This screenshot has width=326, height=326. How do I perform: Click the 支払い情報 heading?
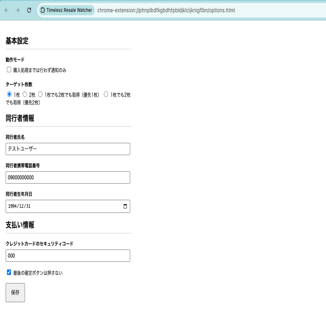click(x=20, y=225)
